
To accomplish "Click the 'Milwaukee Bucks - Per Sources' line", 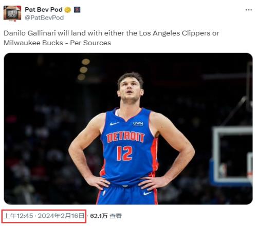I will click(x=58, y=43).
